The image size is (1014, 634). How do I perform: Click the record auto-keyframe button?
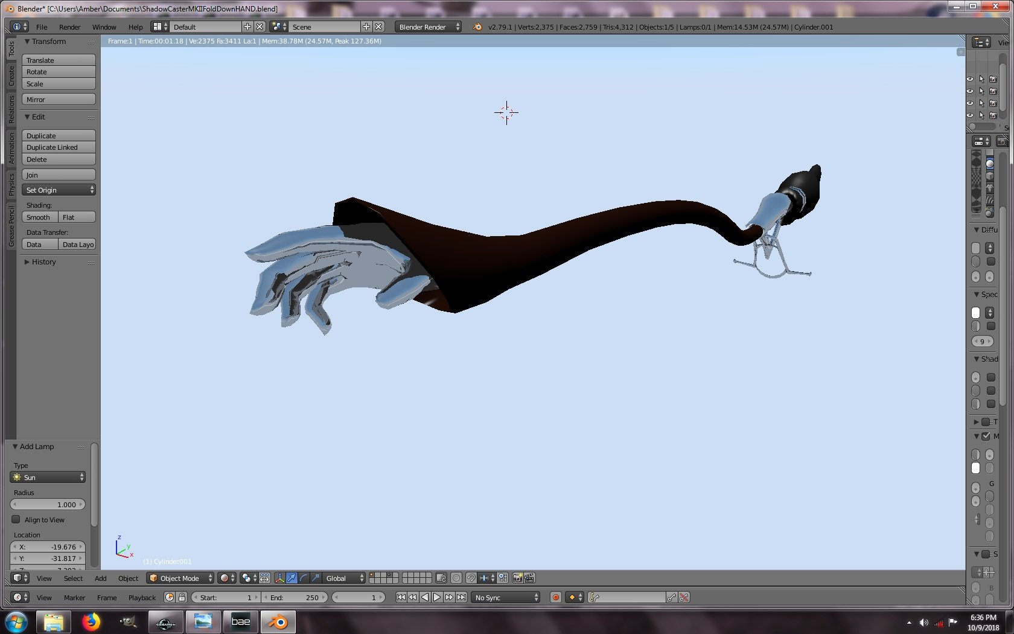tap(556, 597)
